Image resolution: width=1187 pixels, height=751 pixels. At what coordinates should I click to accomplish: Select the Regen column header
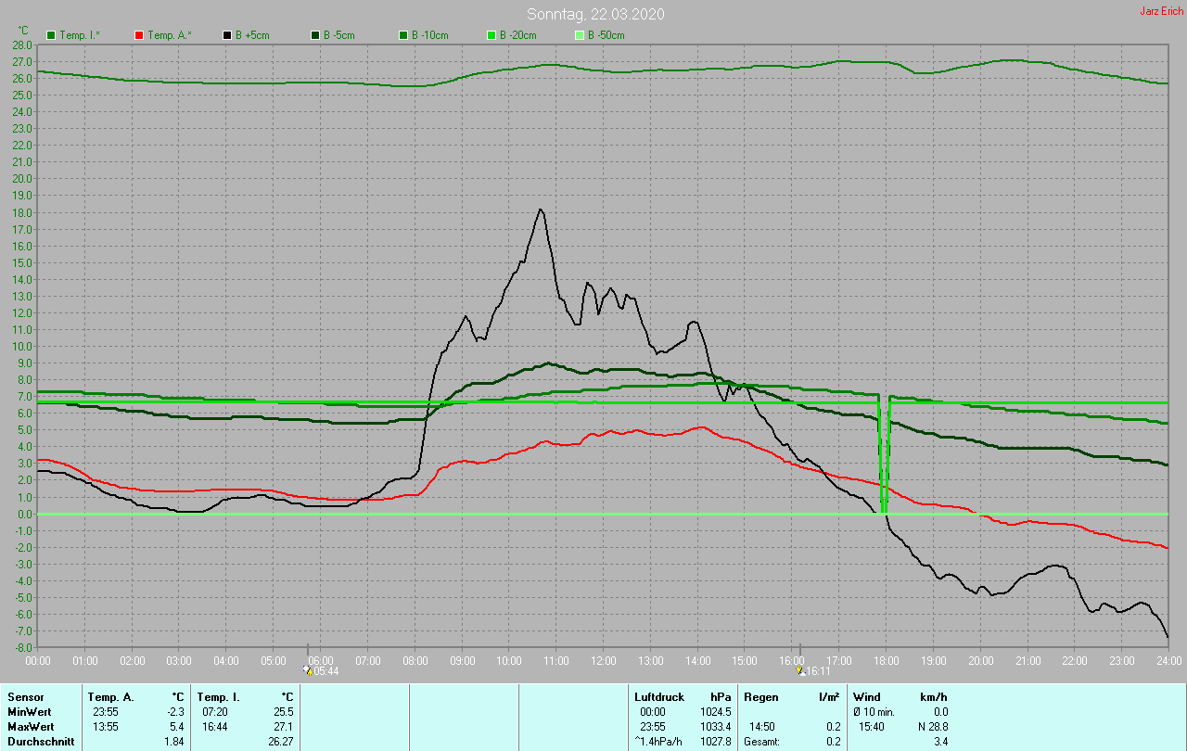(760, 696)
